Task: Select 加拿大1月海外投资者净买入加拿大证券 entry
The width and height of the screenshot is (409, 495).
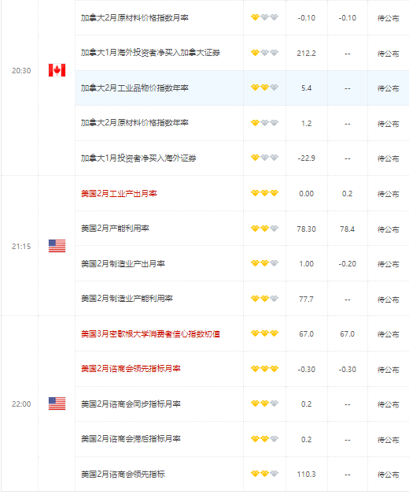Action: 150,53
